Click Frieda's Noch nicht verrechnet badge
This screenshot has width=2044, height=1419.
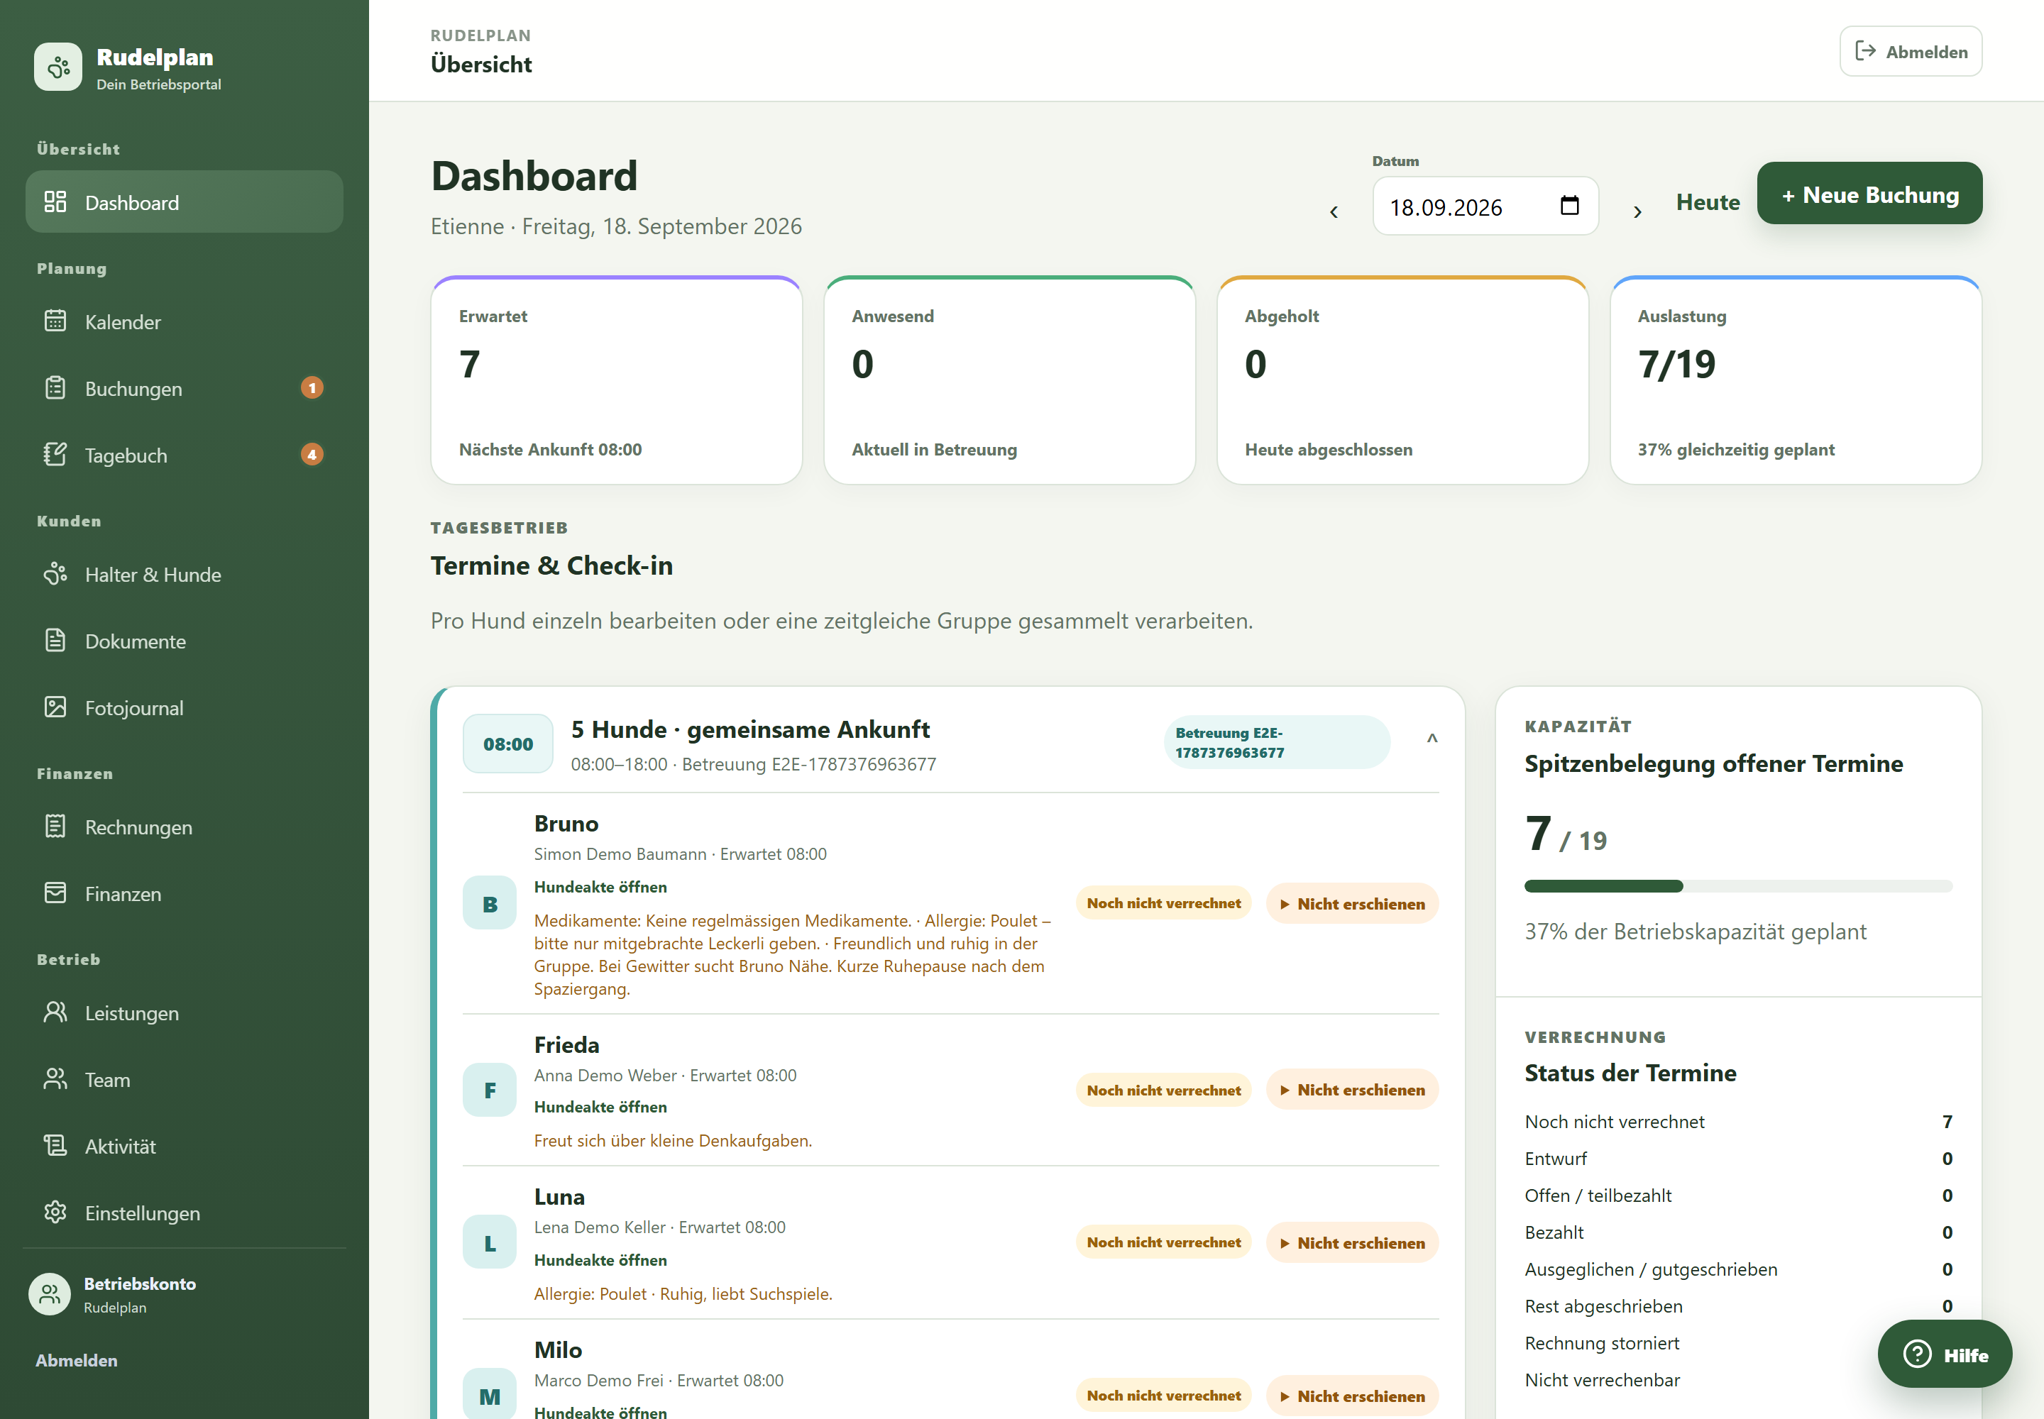1163,1089
